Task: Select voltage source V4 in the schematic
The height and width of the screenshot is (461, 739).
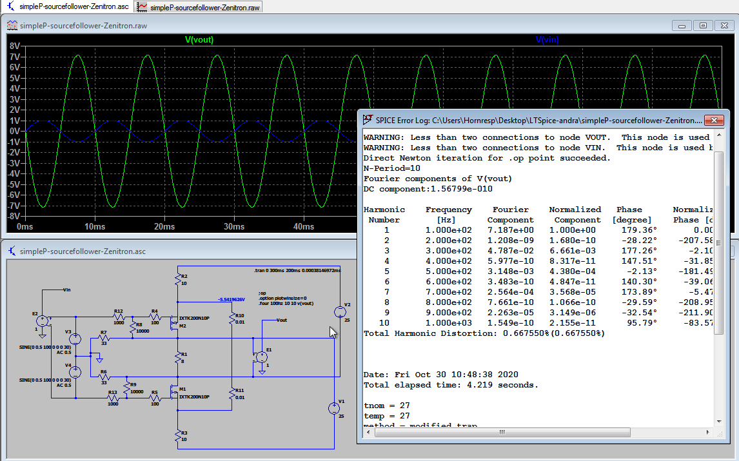Action: pos(75,372)
